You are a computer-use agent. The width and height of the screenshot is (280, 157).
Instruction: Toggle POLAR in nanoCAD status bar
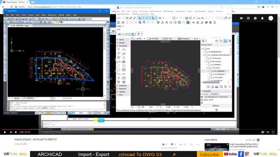63,113
